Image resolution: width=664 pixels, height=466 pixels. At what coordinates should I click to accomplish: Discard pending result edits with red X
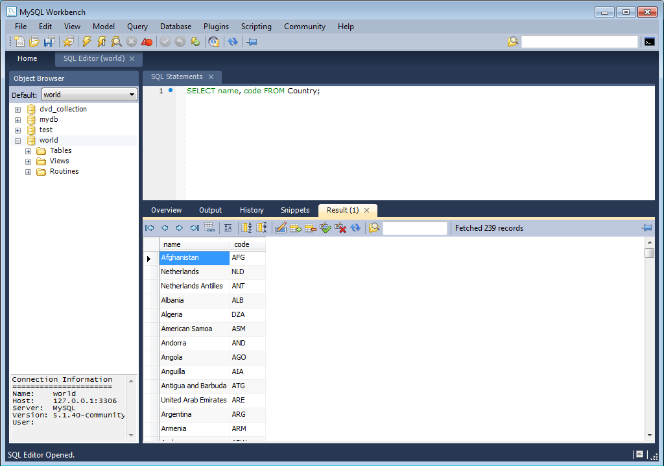(x=340, y=227)
